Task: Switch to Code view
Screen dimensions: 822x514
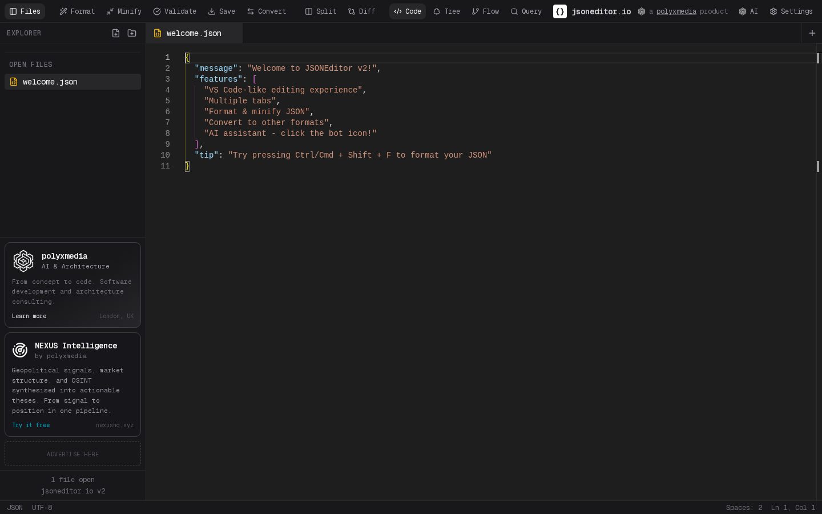Action: 408,11
